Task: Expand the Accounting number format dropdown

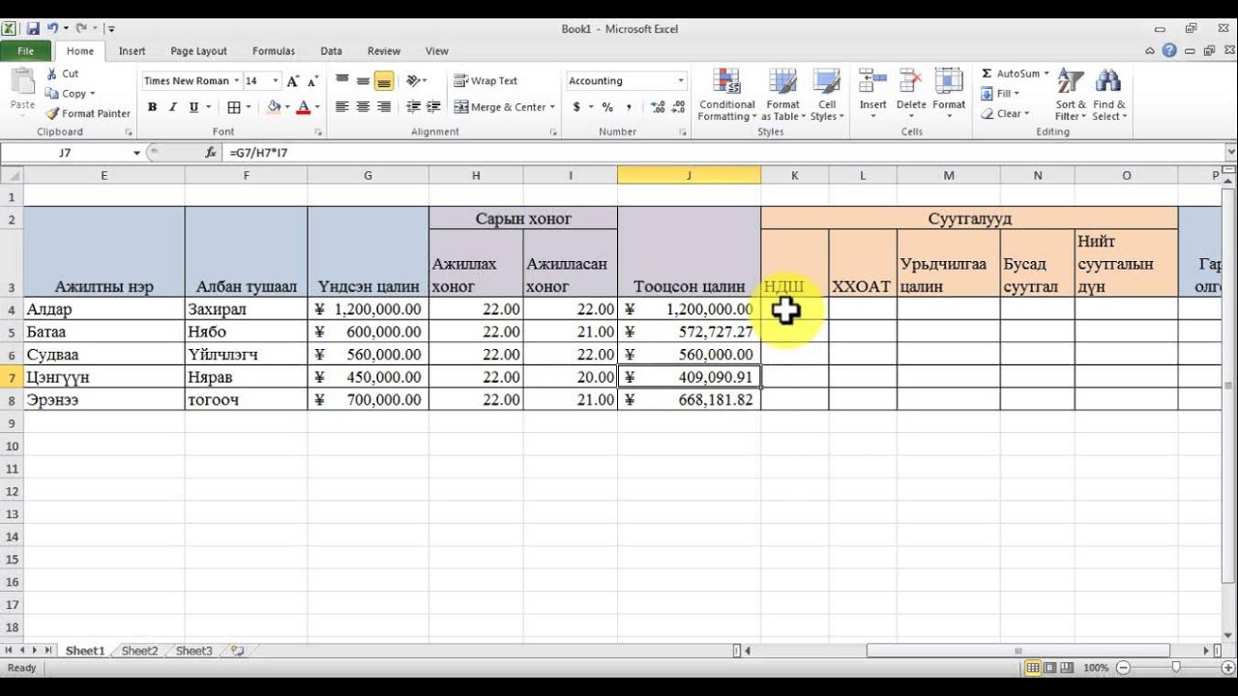Action: point(681,81)
